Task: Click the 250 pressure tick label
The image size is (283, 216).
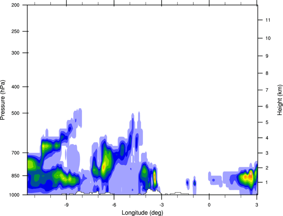Action: [x=15, y=31]
